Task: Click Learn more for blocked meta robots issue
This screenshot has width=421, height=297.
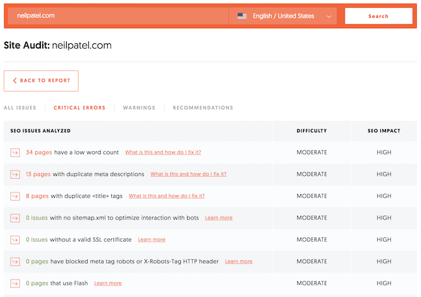Action: click(x=239, y=262)
